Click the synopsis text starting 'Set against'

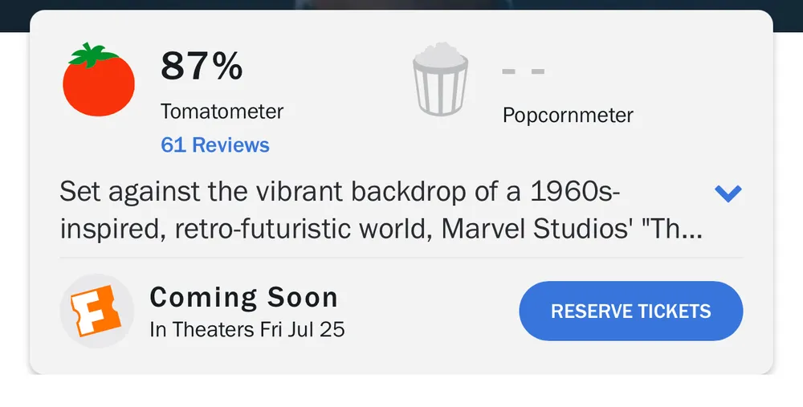[x=381, y=210]
